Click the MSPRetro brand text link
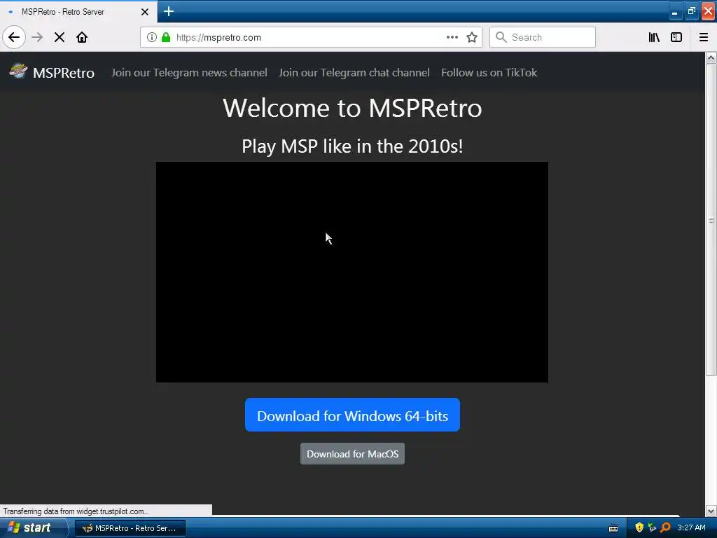Screen dimensions: 717x538 pos(64,73)
